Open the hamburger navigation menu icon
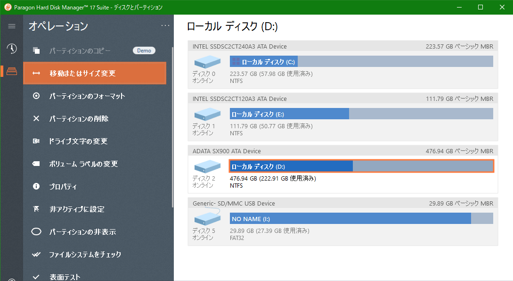Image resolution: width=513 pixels, height=281 pixels. [x=11, y=26]
